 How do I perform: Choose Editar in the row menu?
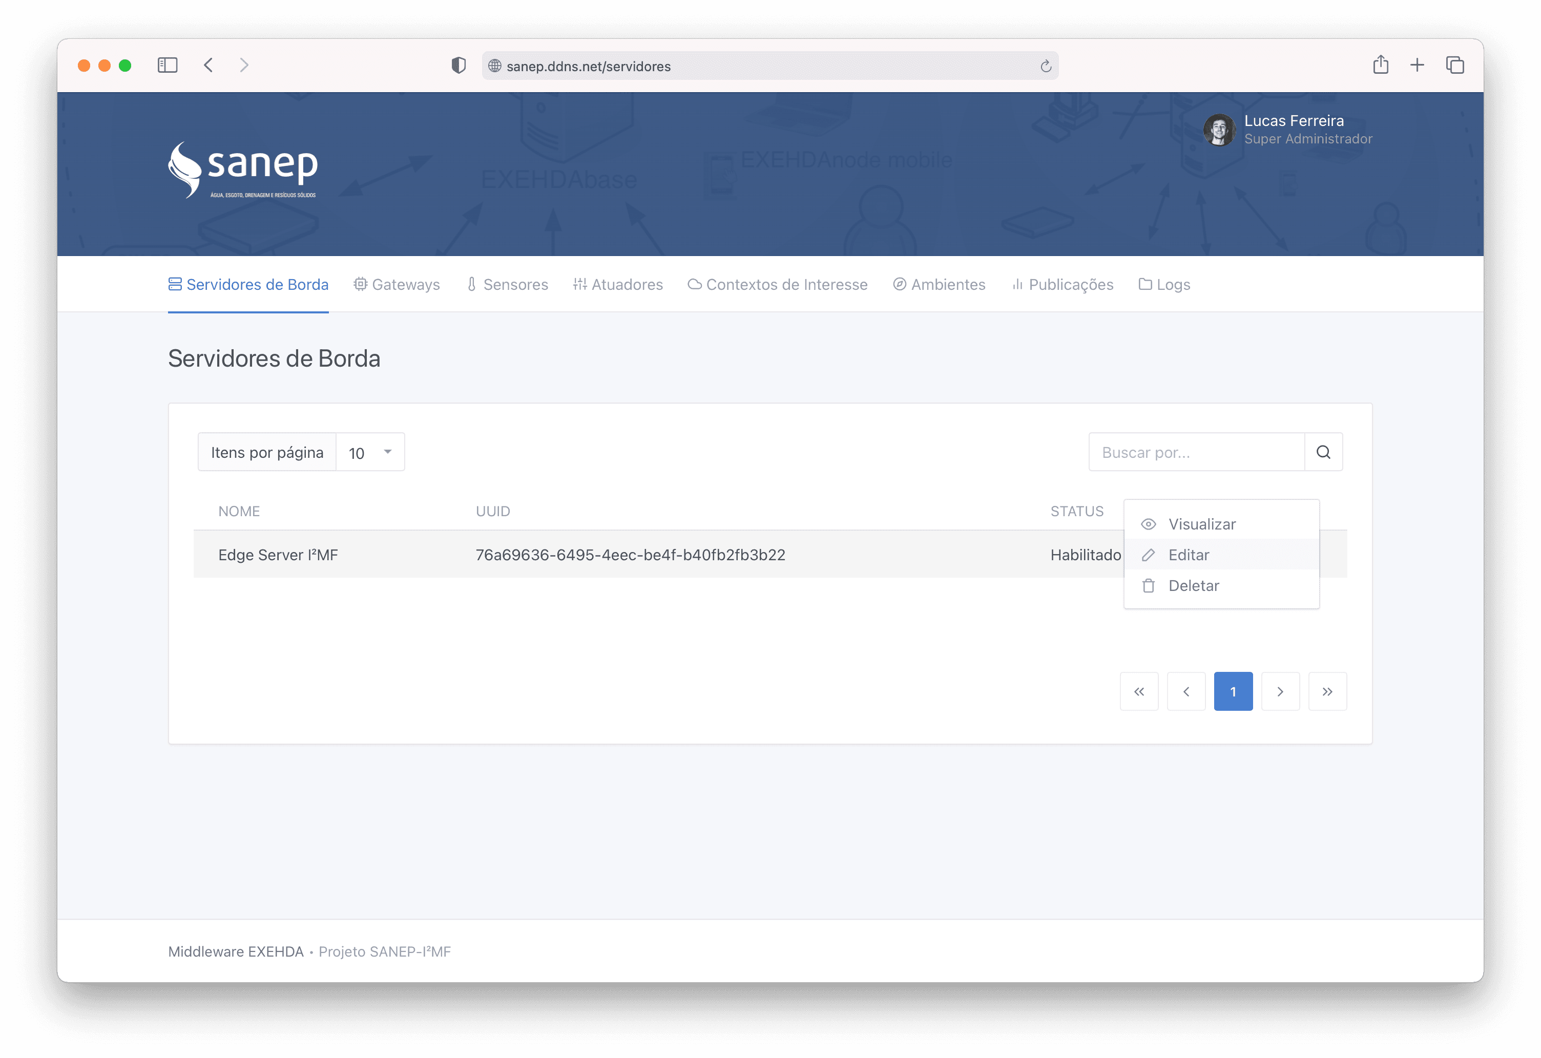click(x=1188, y=555)
